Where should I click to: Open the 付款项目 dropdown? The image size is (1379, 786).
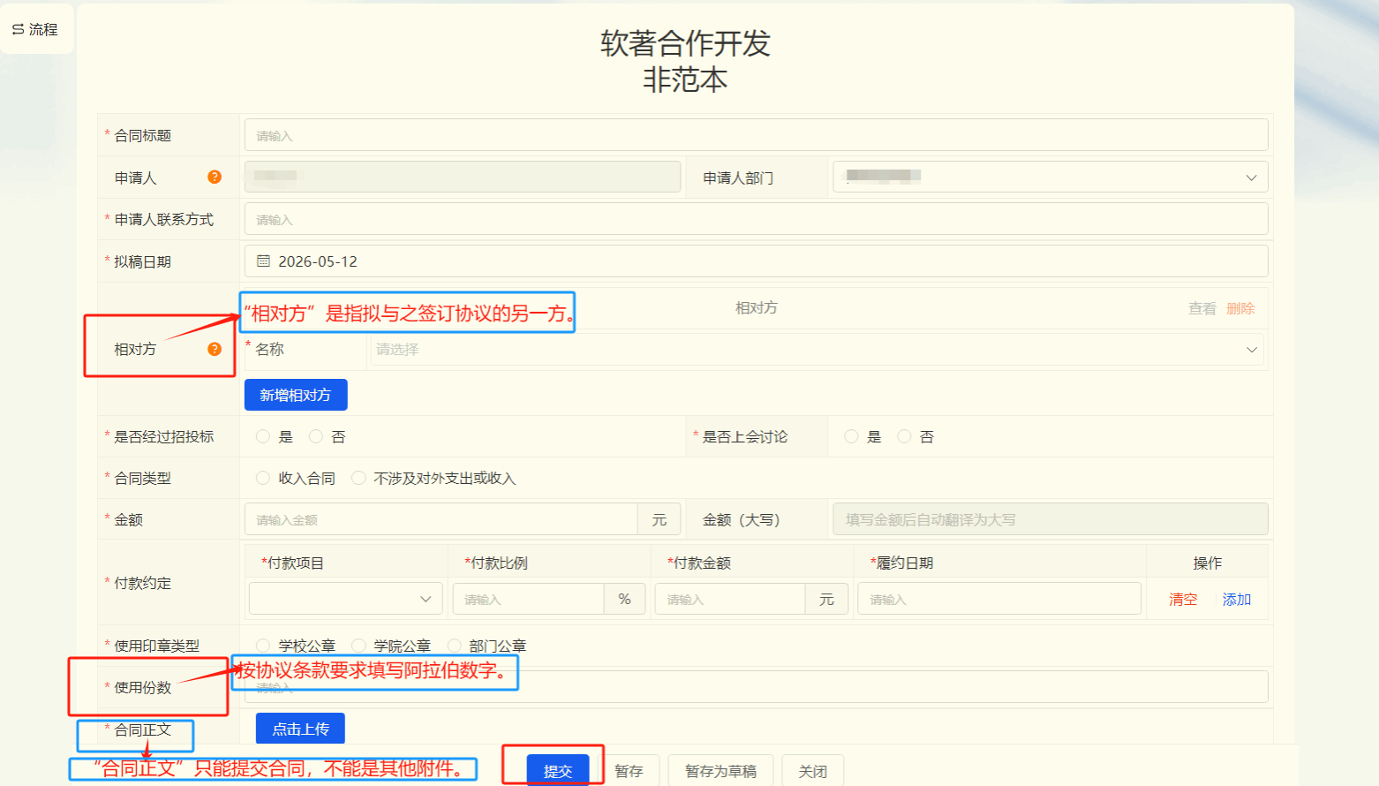[x=346, y=599]
